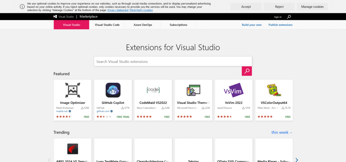
Task: Click the Publish extensions link
Action: point(280,25)
